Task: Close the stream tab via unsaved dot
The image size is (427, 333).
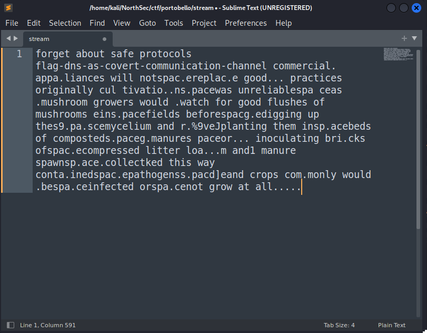Action: pos(104,39)
